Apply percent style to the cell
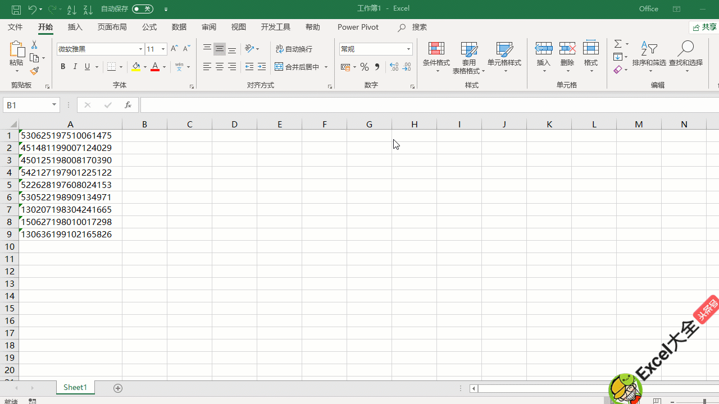719x404 pixels. 365,67
